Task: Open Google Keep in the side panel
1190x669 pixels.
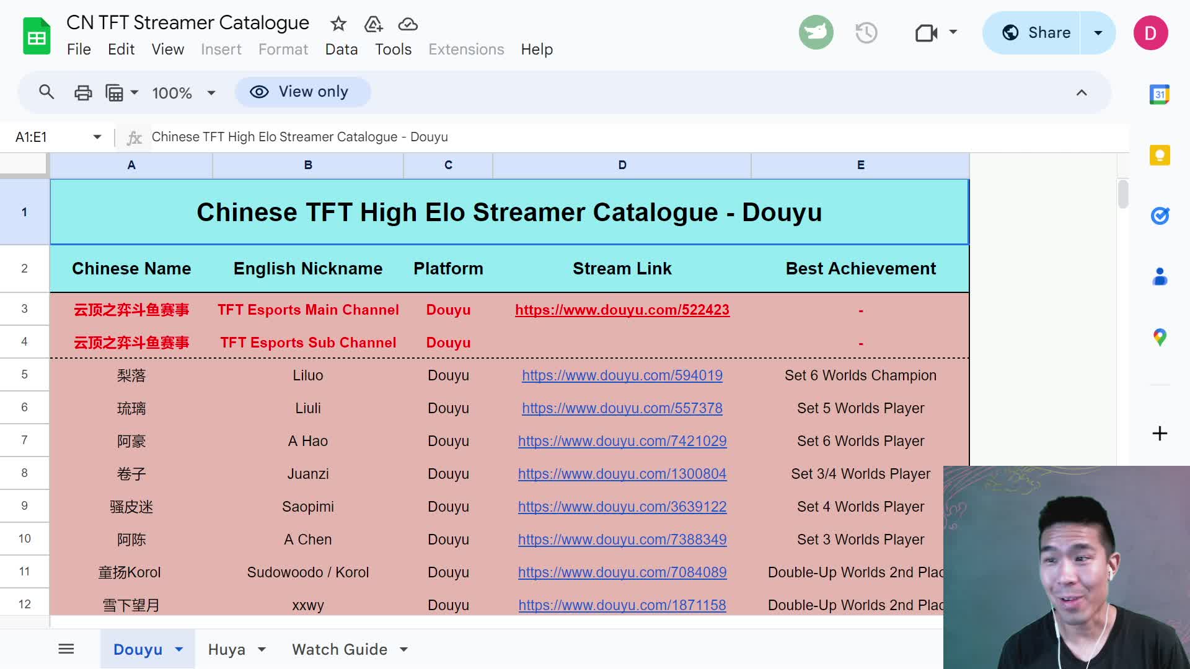Action: [x=1159, y=155]
